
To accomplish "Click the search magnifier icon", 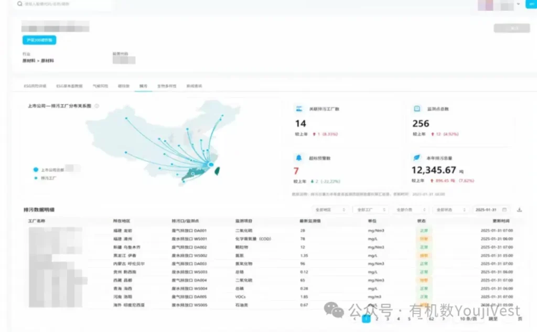I will click(20, 4).
